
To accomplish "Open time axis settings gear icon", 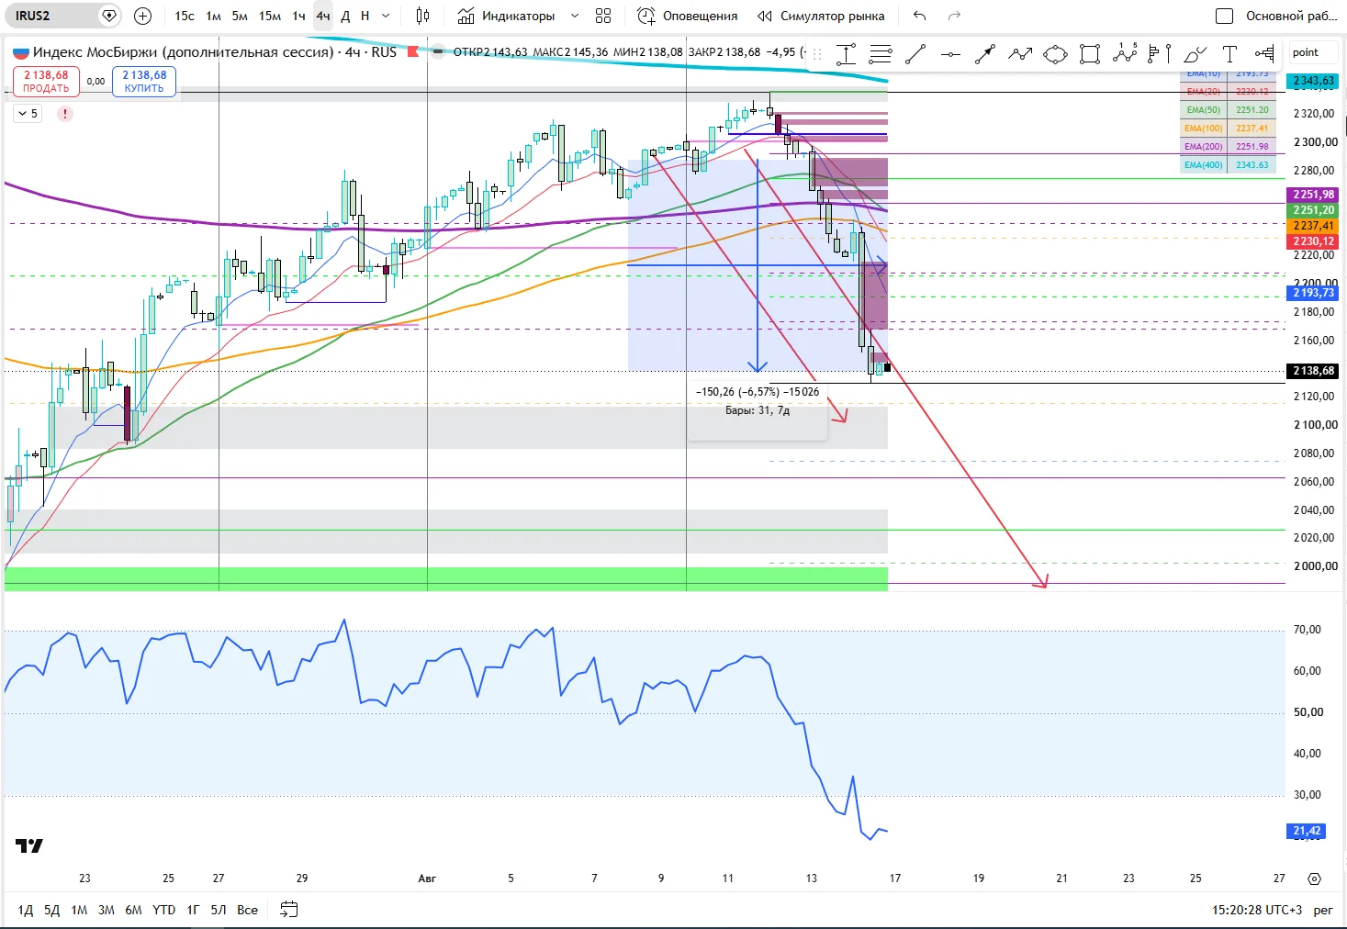I will [1314, 879].
